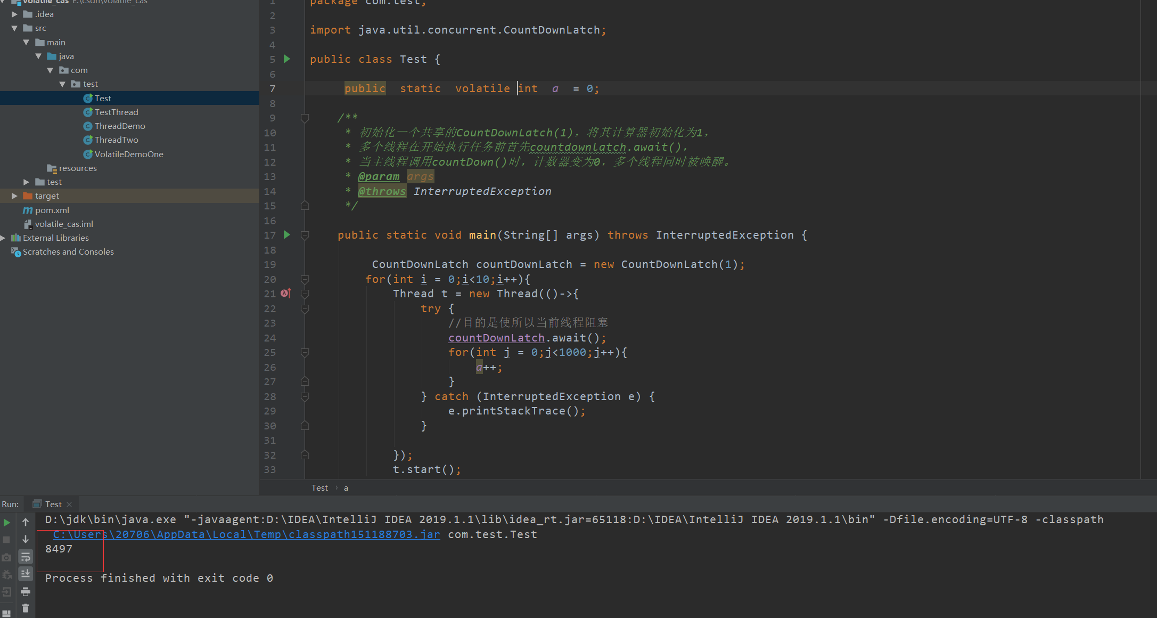
Task: Toggle soft-wrap in the Run console
Action: (26, 557)
